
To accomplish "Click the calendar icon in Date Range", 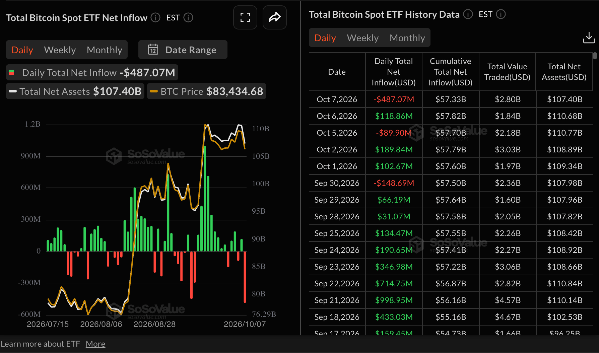I will click(153, 50).
